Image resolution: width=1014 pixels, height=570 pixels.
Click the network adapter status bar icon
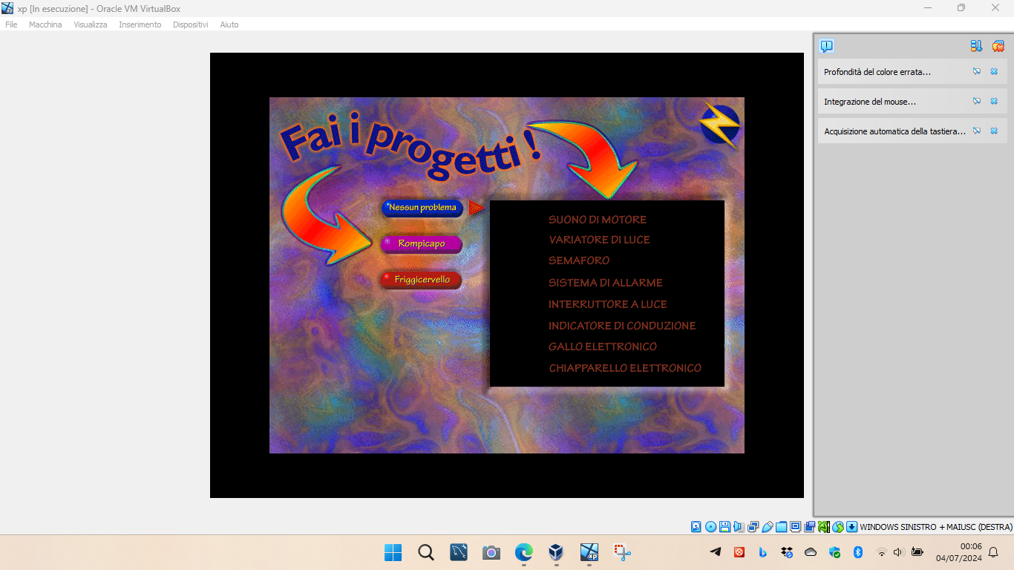pyautogui.click(x=753, y=527)
